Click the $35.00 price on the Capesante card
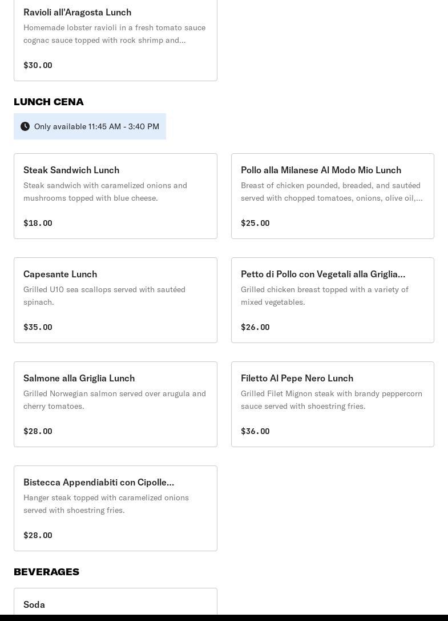The height and width of the screenshot is (621, 448). (x=38, y=327)
